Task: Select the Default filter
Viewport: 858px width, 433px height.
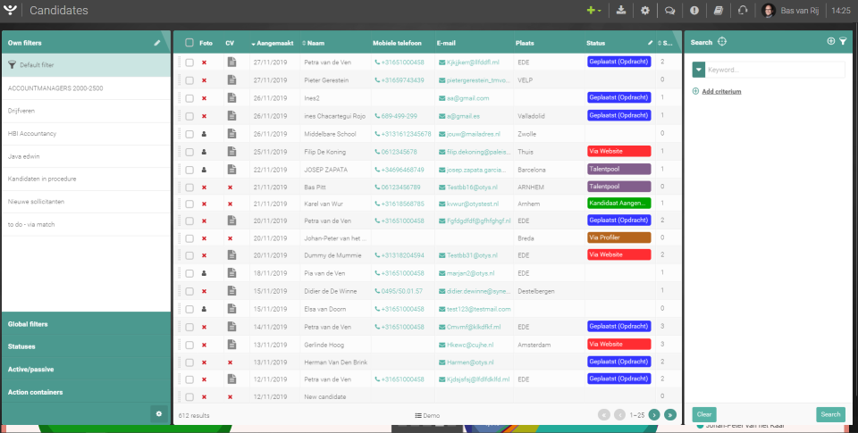Action: (87, 65)
